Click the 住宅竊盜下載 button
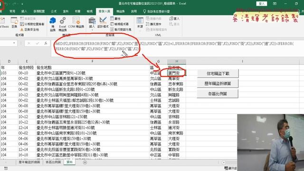 tap(218, 74)
